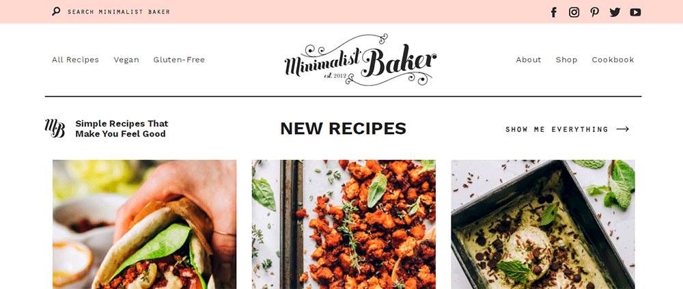Open the Twitter social icon
Viewport: 683px width, 289px height.
click(x=615, y=12)
